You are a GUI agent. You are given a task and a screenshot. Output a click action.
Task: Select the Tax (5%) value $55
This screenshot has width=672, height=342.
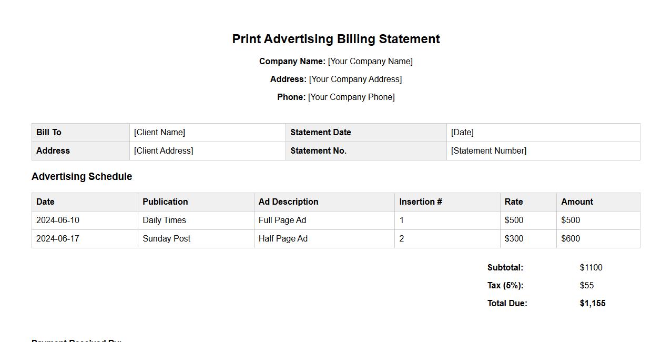[x=587, y=286]
